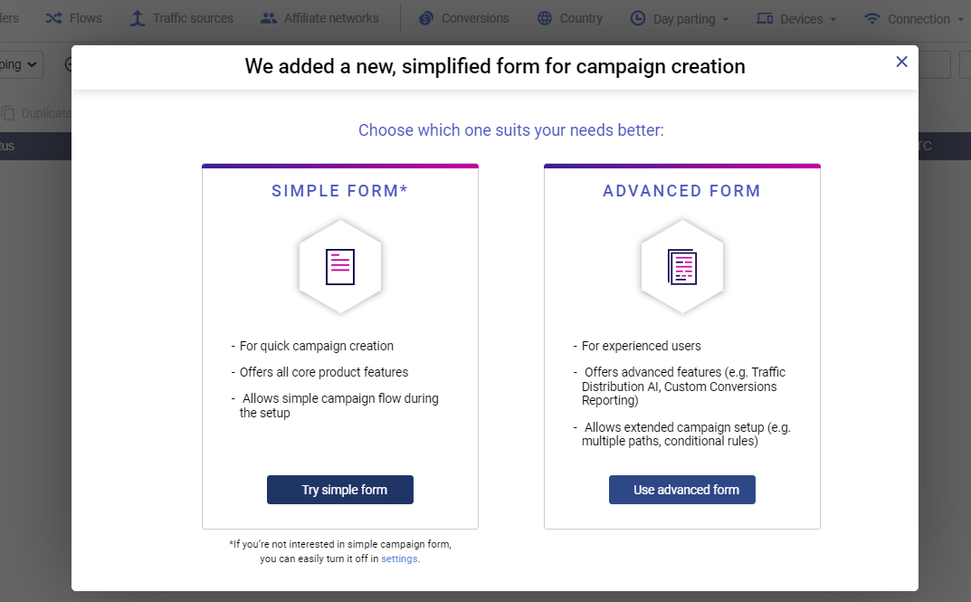Expand the Day parting dropdown arrow

tap(725, 19)
